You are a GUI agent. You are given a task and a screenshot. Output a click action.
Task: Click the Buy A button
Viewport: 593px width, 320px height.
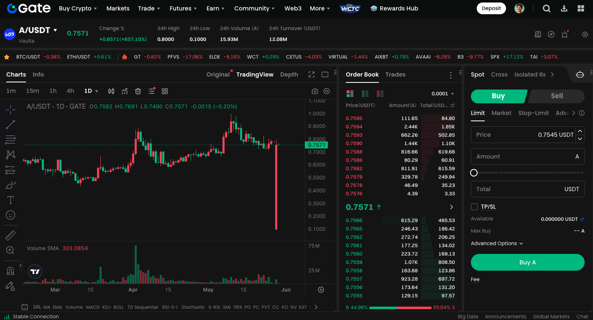[x=527, y=262]
